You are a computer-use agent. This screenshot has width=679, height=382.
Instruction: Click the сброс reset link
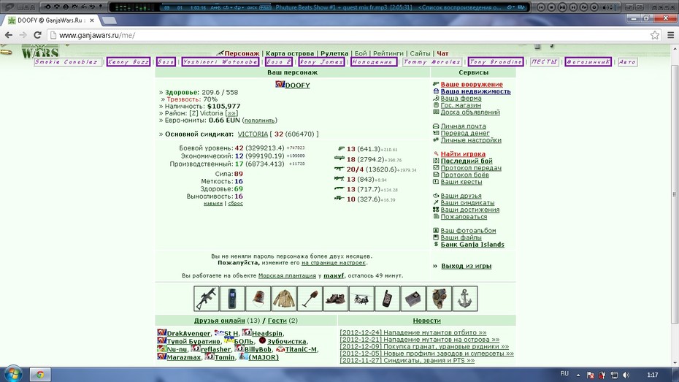236,203
